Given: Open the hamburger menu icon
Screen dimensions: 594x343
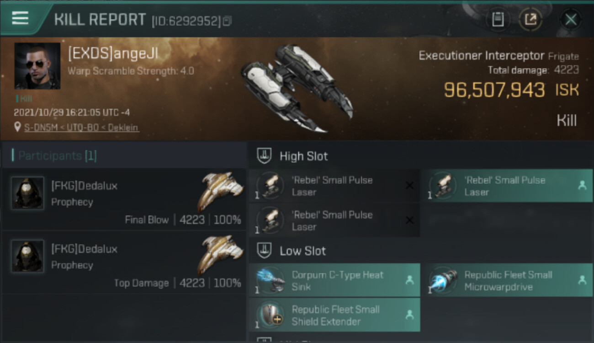Looking at the screenshot, I should point(20,18).
